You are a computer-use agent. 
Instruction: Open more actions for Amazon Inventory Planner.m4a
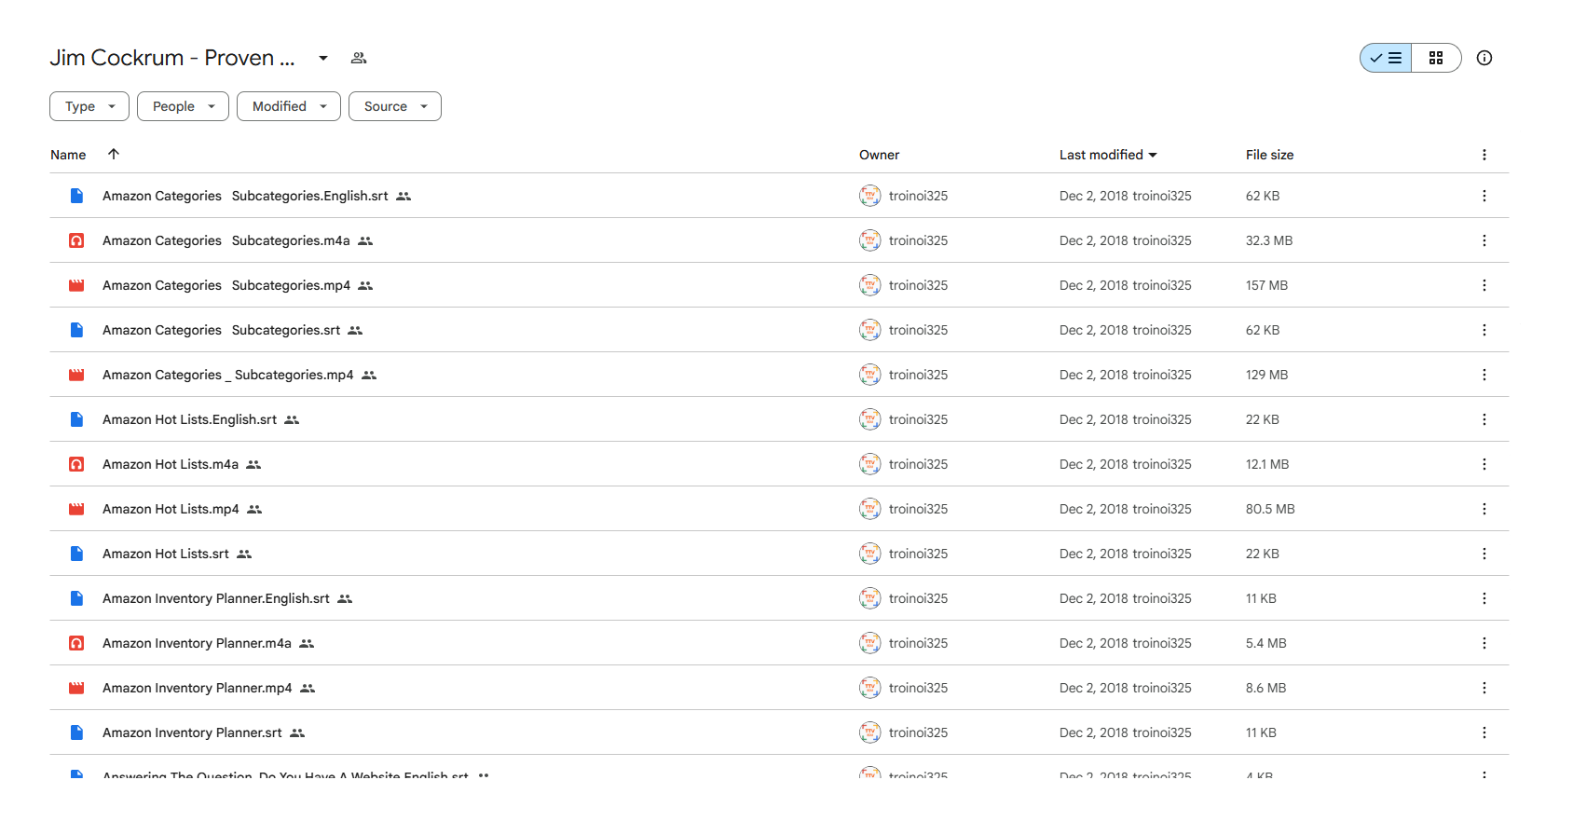tap(1484, 643)
